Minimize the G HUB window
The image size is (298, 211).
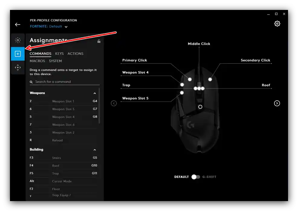click(x=268, y=14)
